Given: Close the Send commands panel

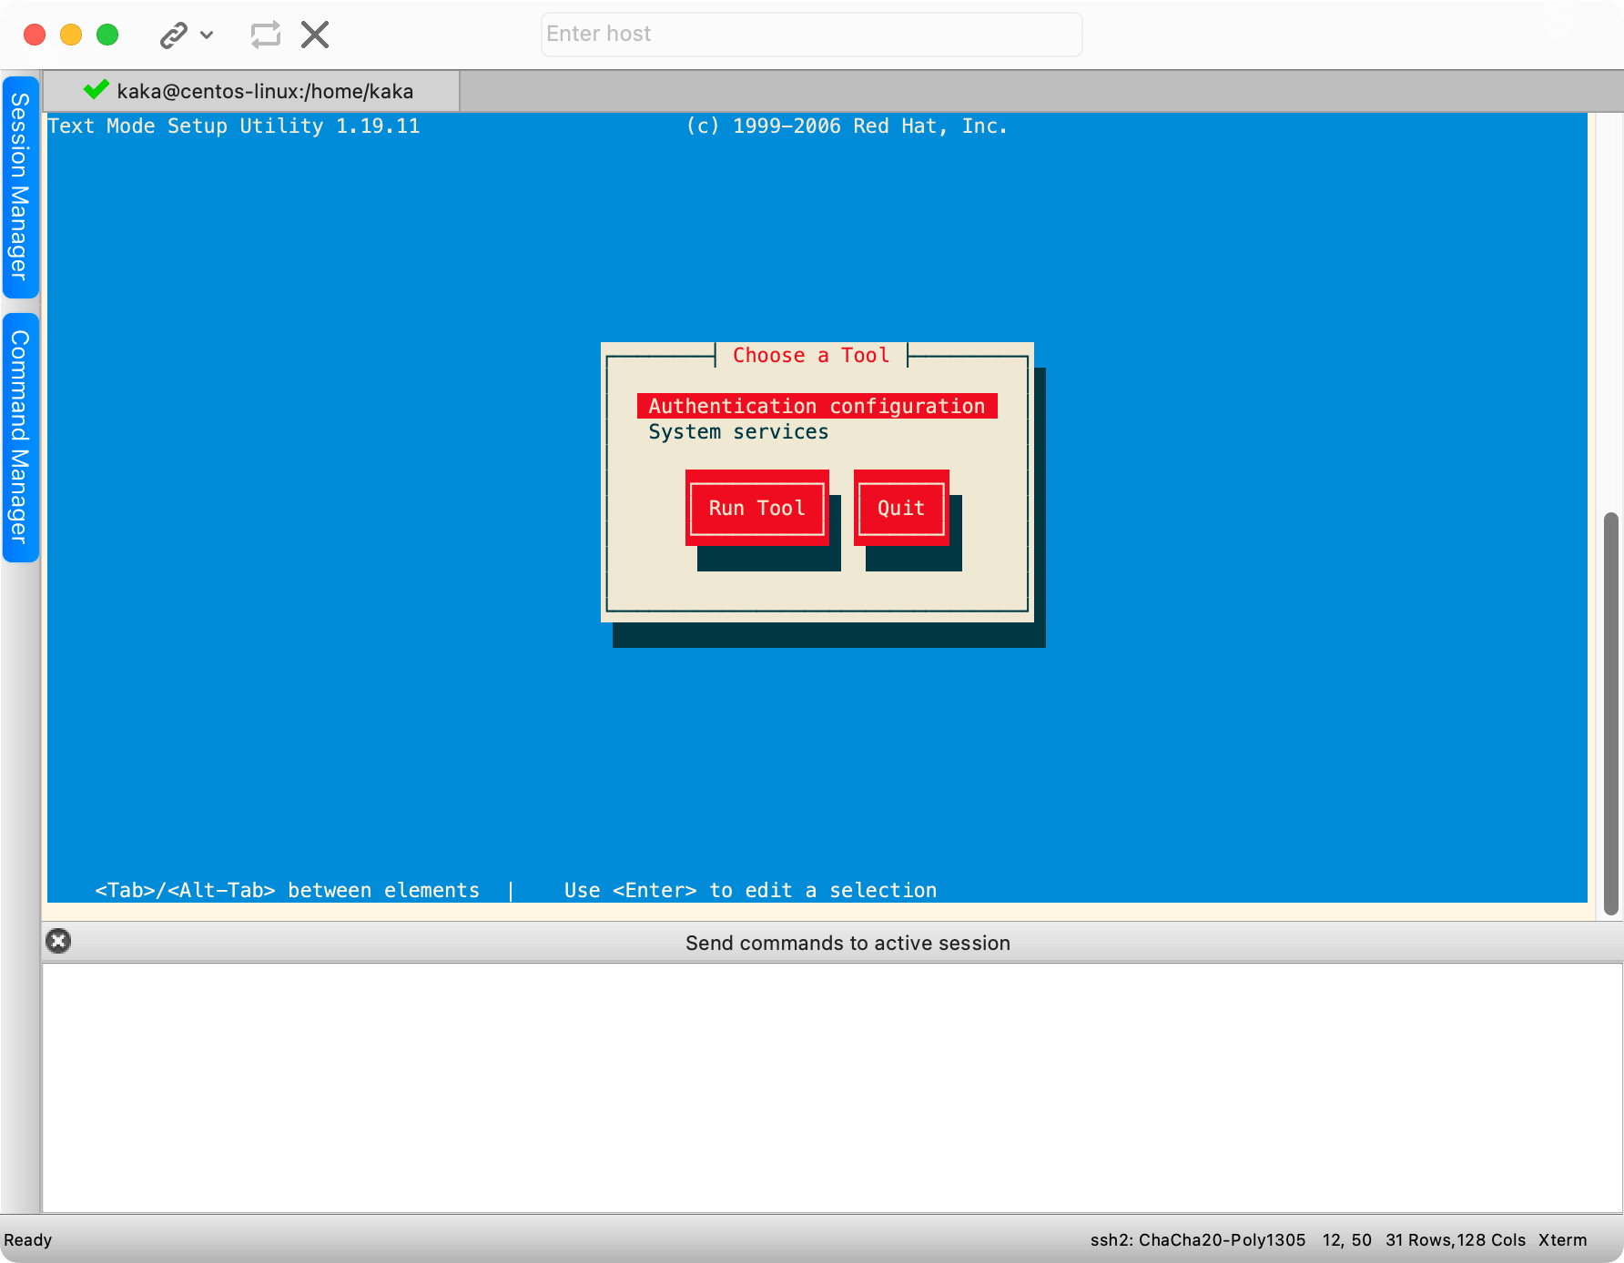Looking at the screenshot, I should pyautogui.click(x=58, y=941).
